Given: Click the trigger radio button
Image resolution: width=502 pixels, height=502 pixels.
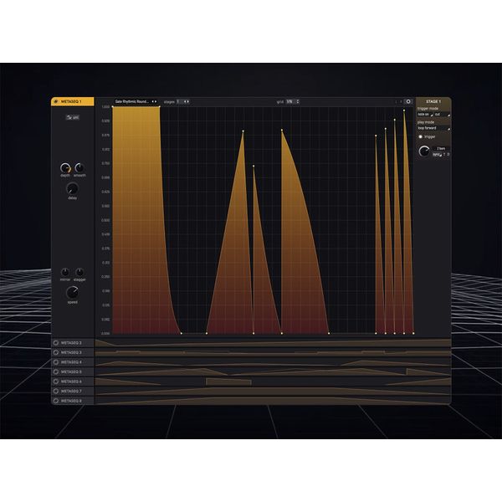Looking at the screenshot, I should [420, 136].
